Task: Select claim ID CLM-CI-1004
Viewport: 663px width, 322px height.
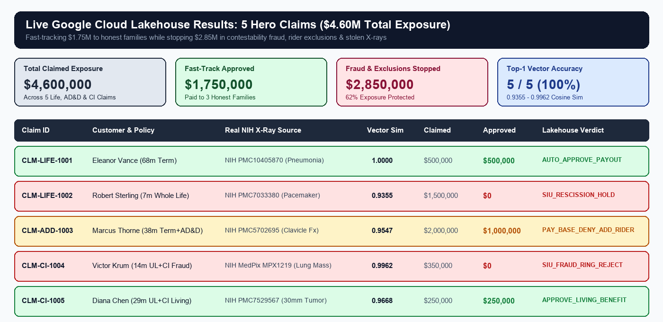Action: click(43, 266)
